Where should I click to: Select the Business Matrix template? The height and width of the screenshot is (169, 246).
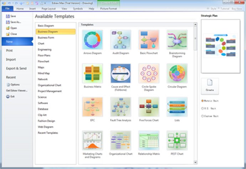click(x=93, y=76)
